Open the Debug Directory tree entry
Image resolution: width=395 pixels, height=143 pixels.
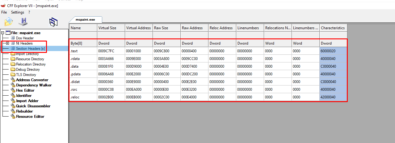coord(28,69)
